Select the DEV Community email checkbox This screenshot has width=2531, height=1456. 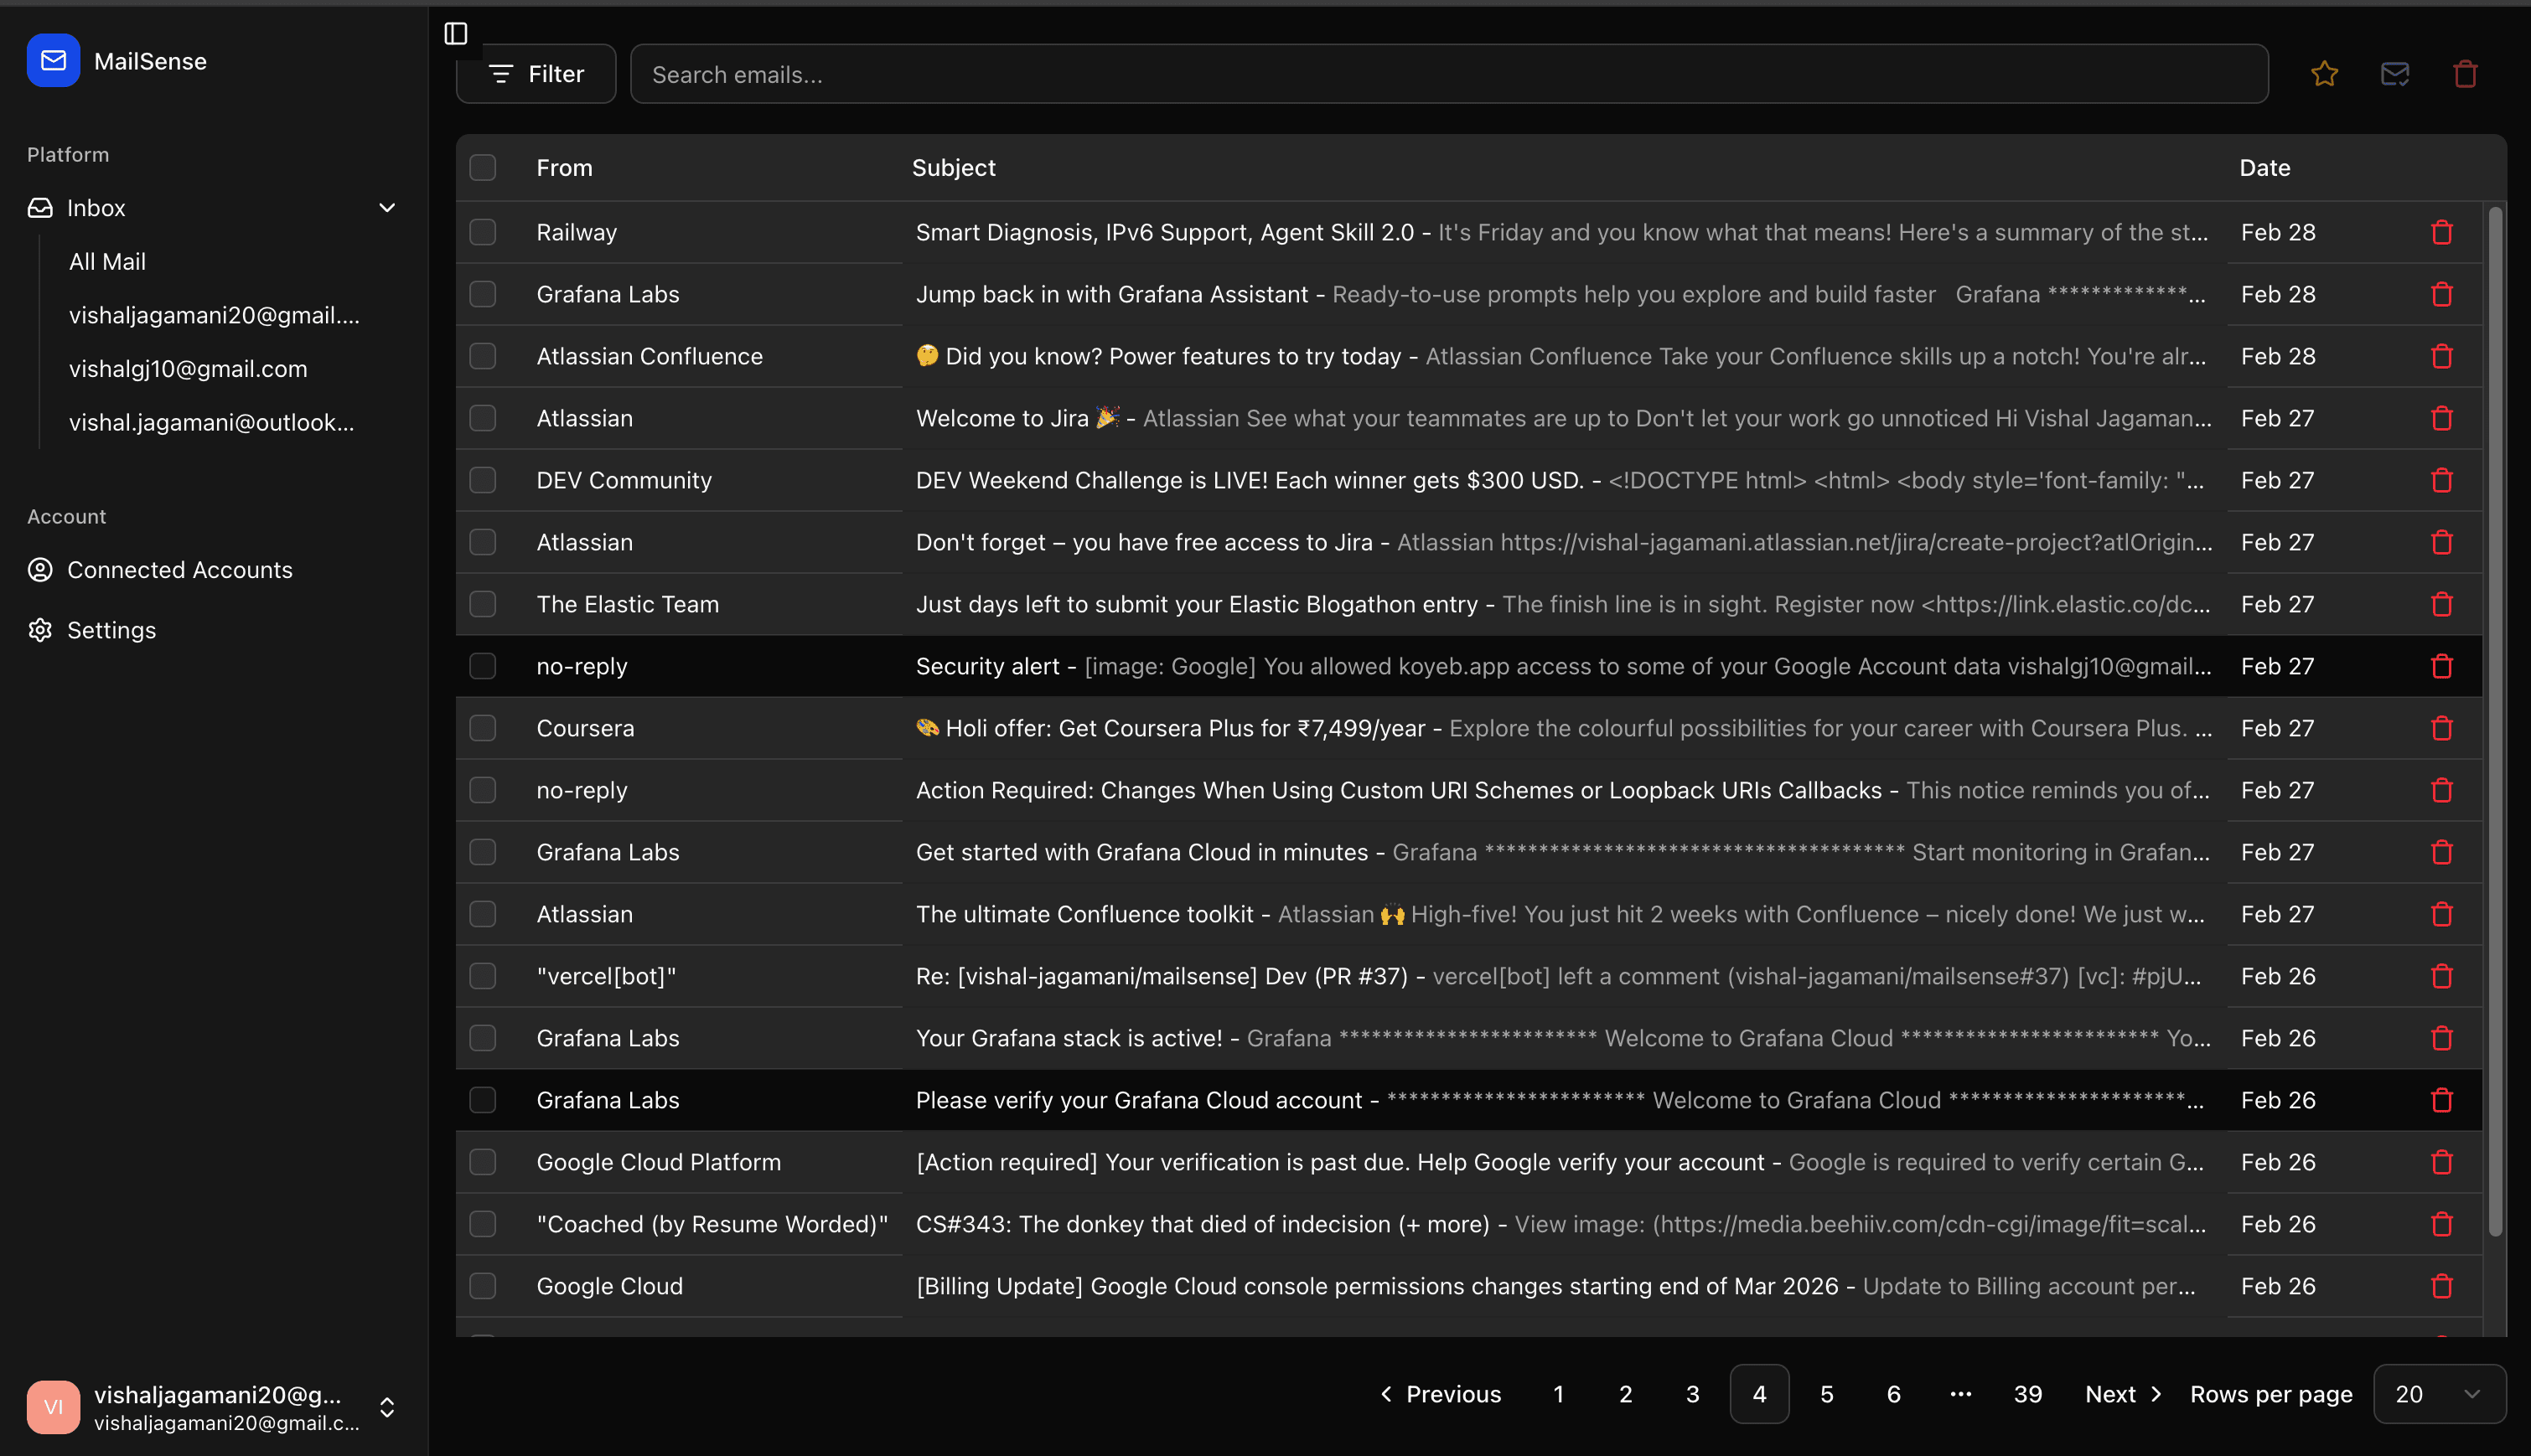pyautogui.click(x=484, y=480)
